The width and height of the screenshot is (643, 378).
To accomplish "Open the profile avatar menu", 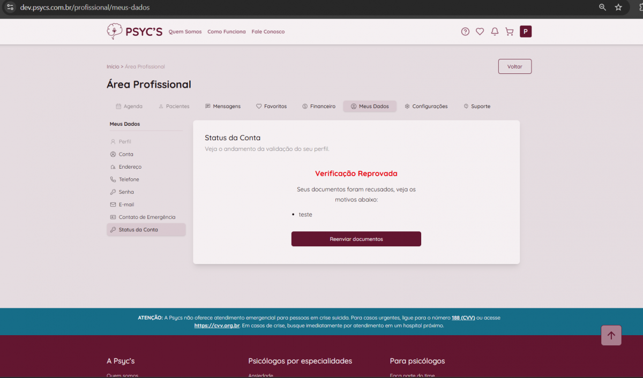I will coord(526,32).
